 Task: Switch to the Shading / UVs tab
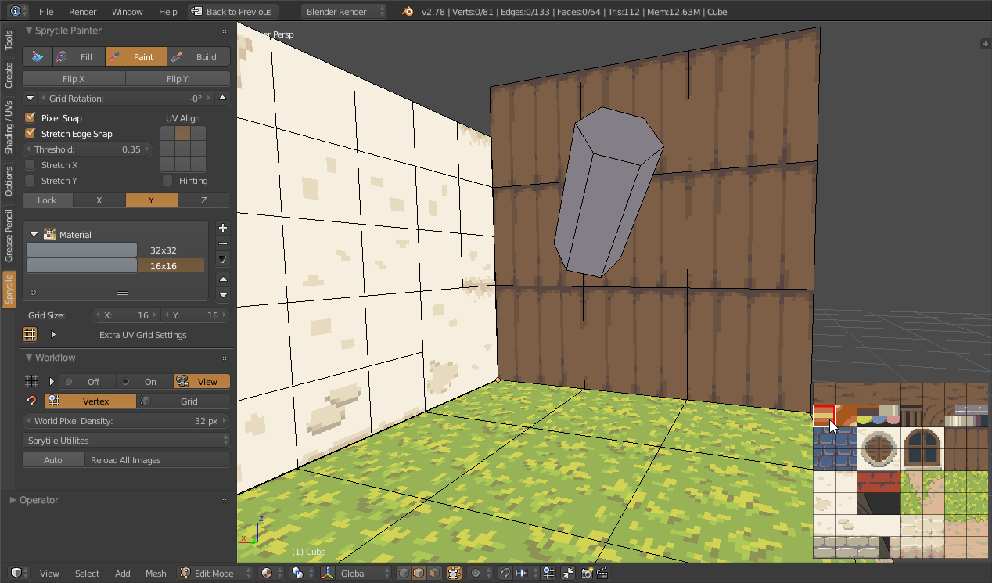tap(9, 127)
